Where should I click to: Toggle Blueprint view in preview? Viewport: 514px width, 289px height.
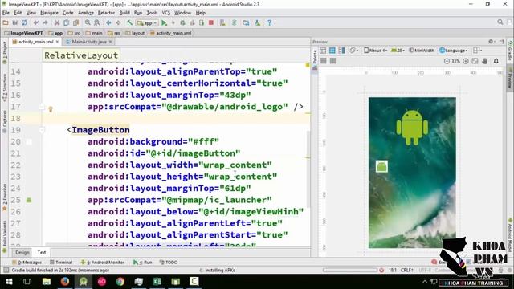332,51
